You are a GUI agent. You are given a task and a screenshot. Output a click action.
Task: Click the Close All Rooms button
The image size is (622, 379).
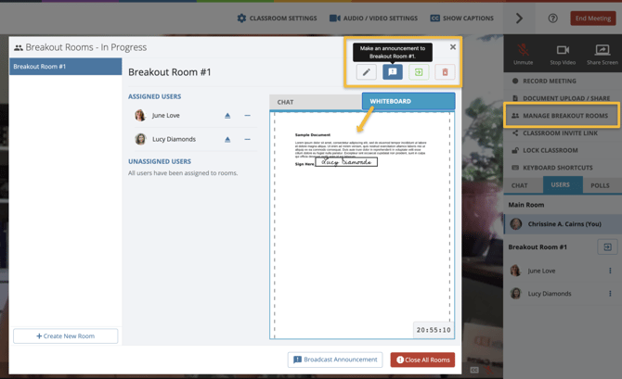coord(422,360)
